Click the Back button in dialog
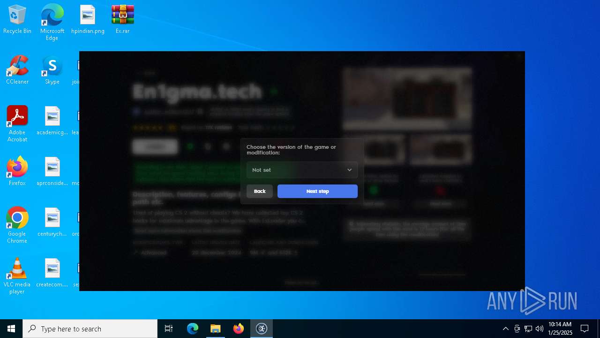The width and height of the screenshot is (600, 338). 260,191
